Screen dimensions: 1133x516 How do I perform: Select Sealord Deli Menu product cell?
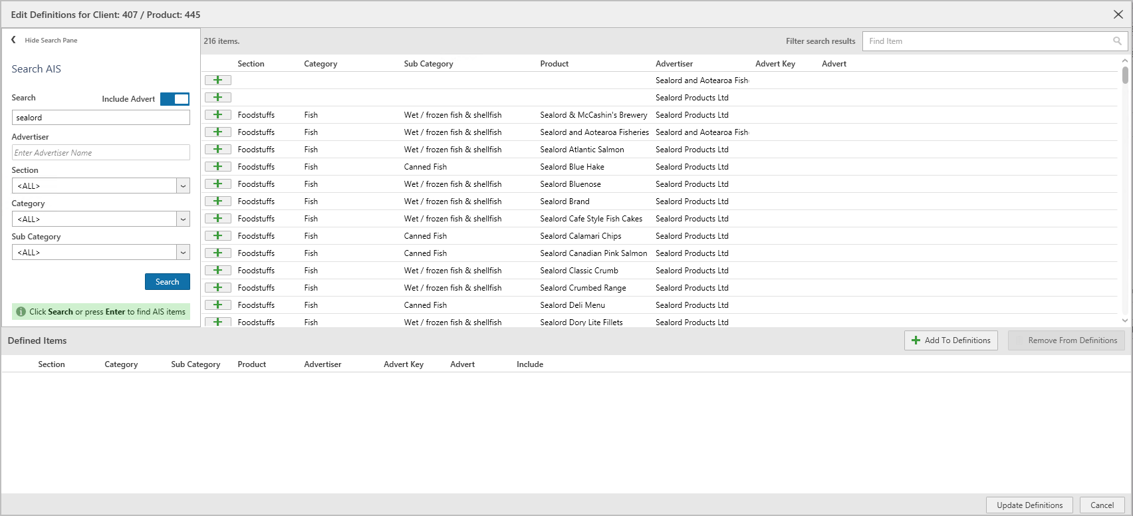tap(572, 305)
